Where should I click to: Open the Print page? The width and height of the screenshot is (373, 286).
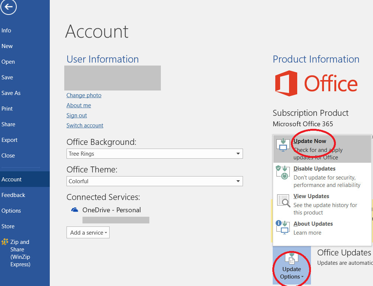pos(7,109)
